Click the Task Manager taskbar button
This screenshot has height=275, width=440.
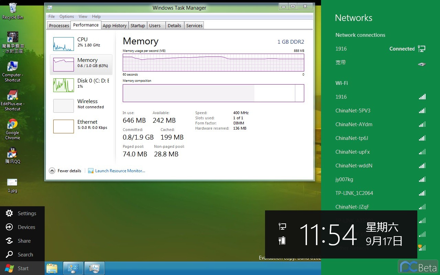click(94, 268)
